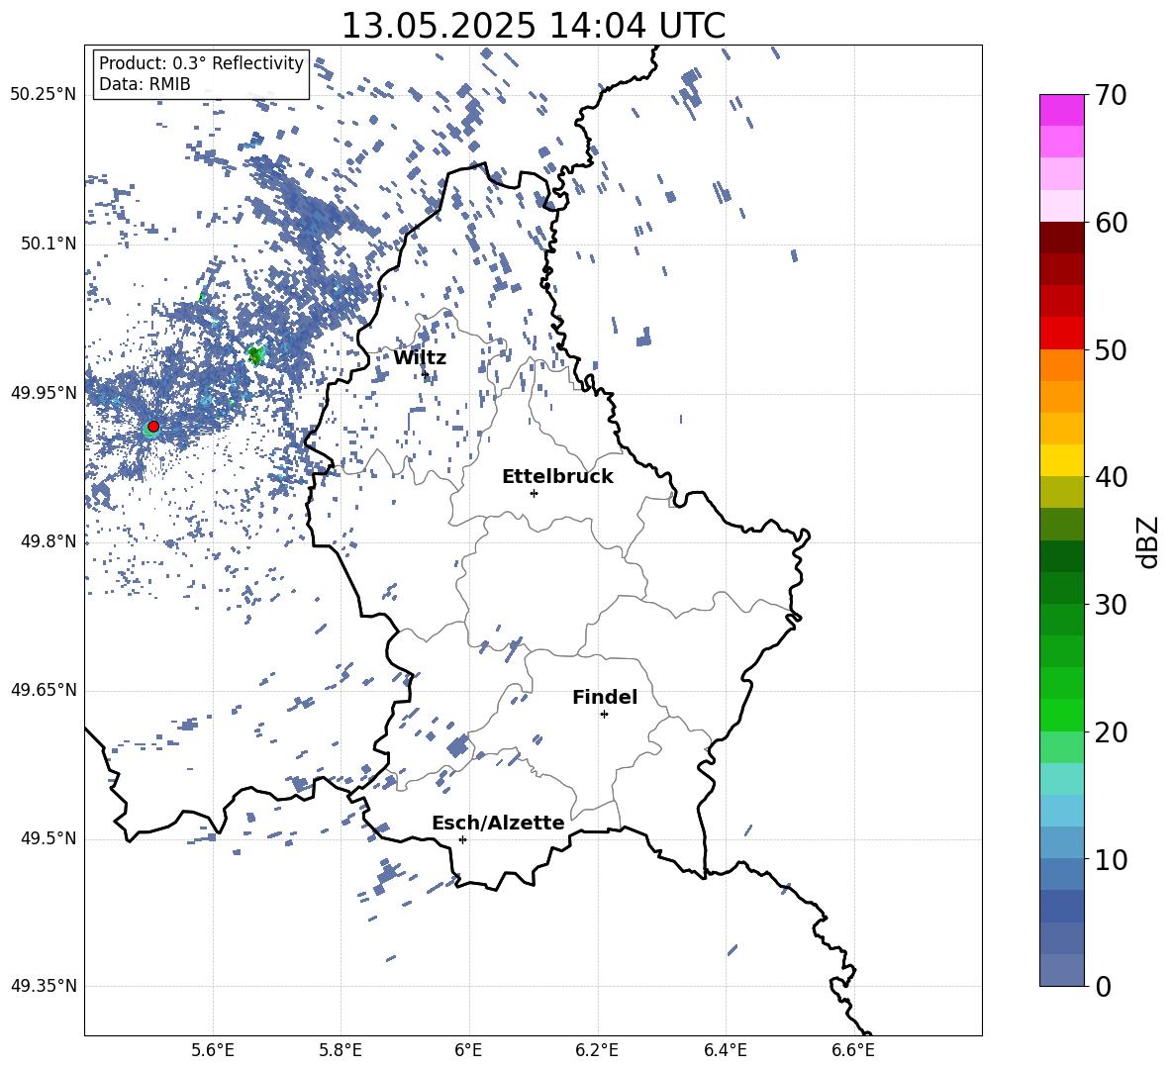Click the 30 colorbar tick label
The height and width of the screenshot is (1070, 1172).
click(1112, 604)
